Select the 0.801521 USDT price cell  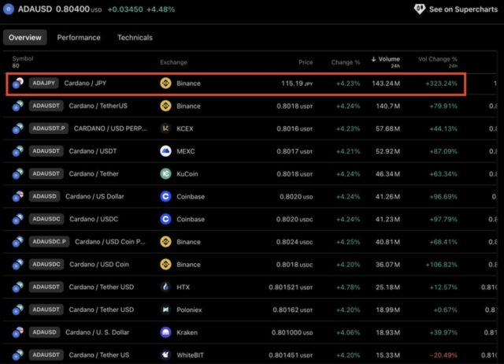click(x=291, y=288)
